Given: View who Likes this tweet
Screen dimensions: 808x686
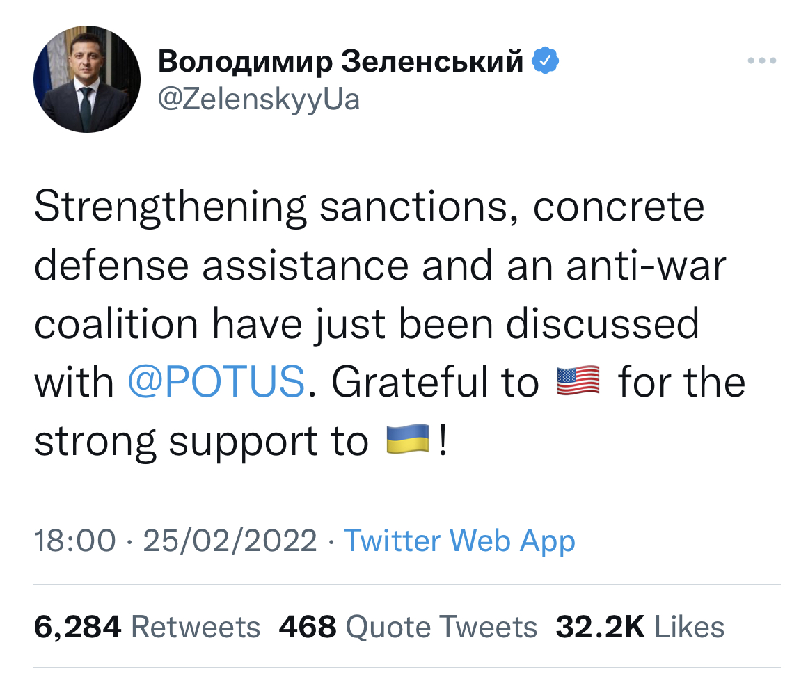Looking at the screenshot, I should point(690,627).
